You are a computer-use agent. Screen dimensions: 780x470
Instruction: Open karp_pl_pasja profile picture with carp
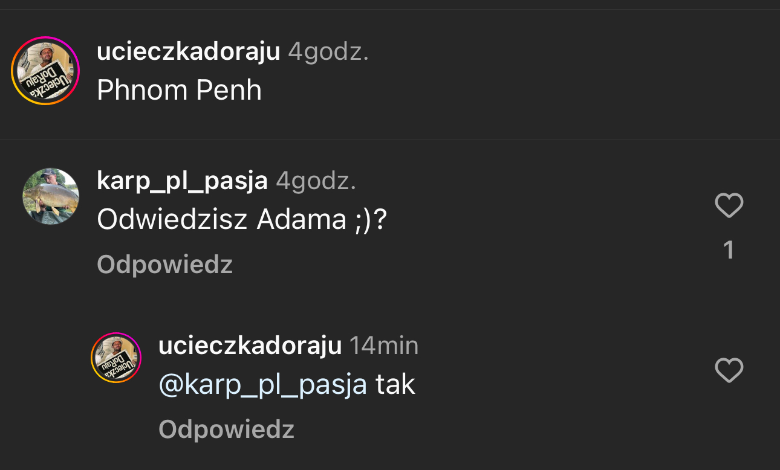coord(51,196)
